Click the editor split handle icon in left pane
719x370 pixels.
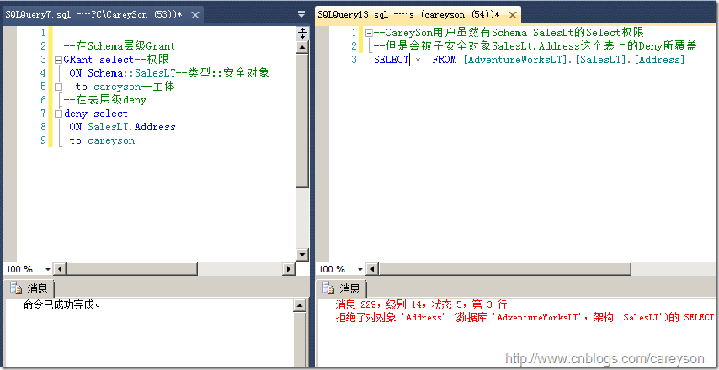302,33
